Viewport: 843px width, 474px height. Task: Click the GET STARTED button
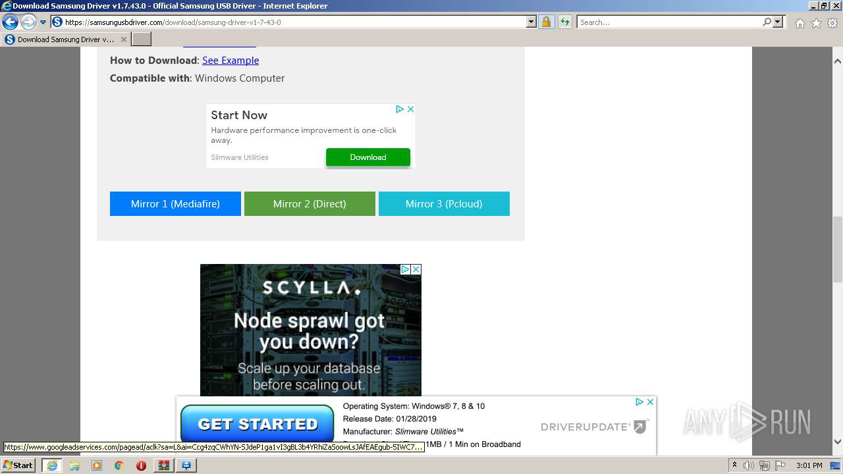click(258, 424)
